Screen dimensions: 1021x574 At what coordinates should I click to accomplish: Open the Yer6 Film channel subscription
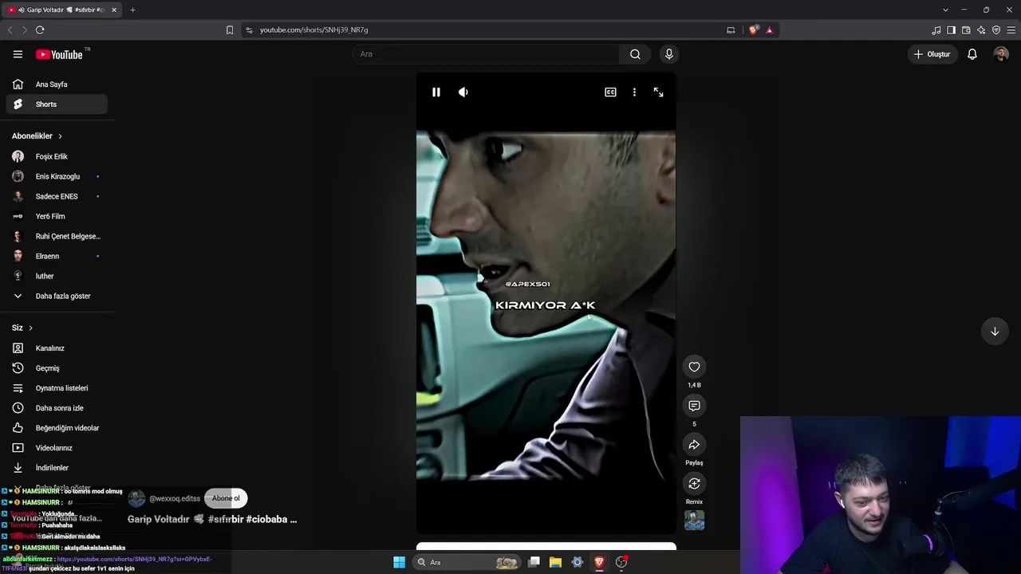click(57, 217)
